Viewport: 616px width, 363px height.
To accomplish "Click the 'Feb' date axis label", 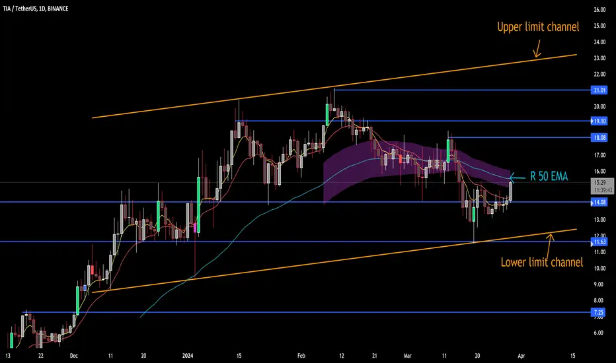I will [301, 356].
